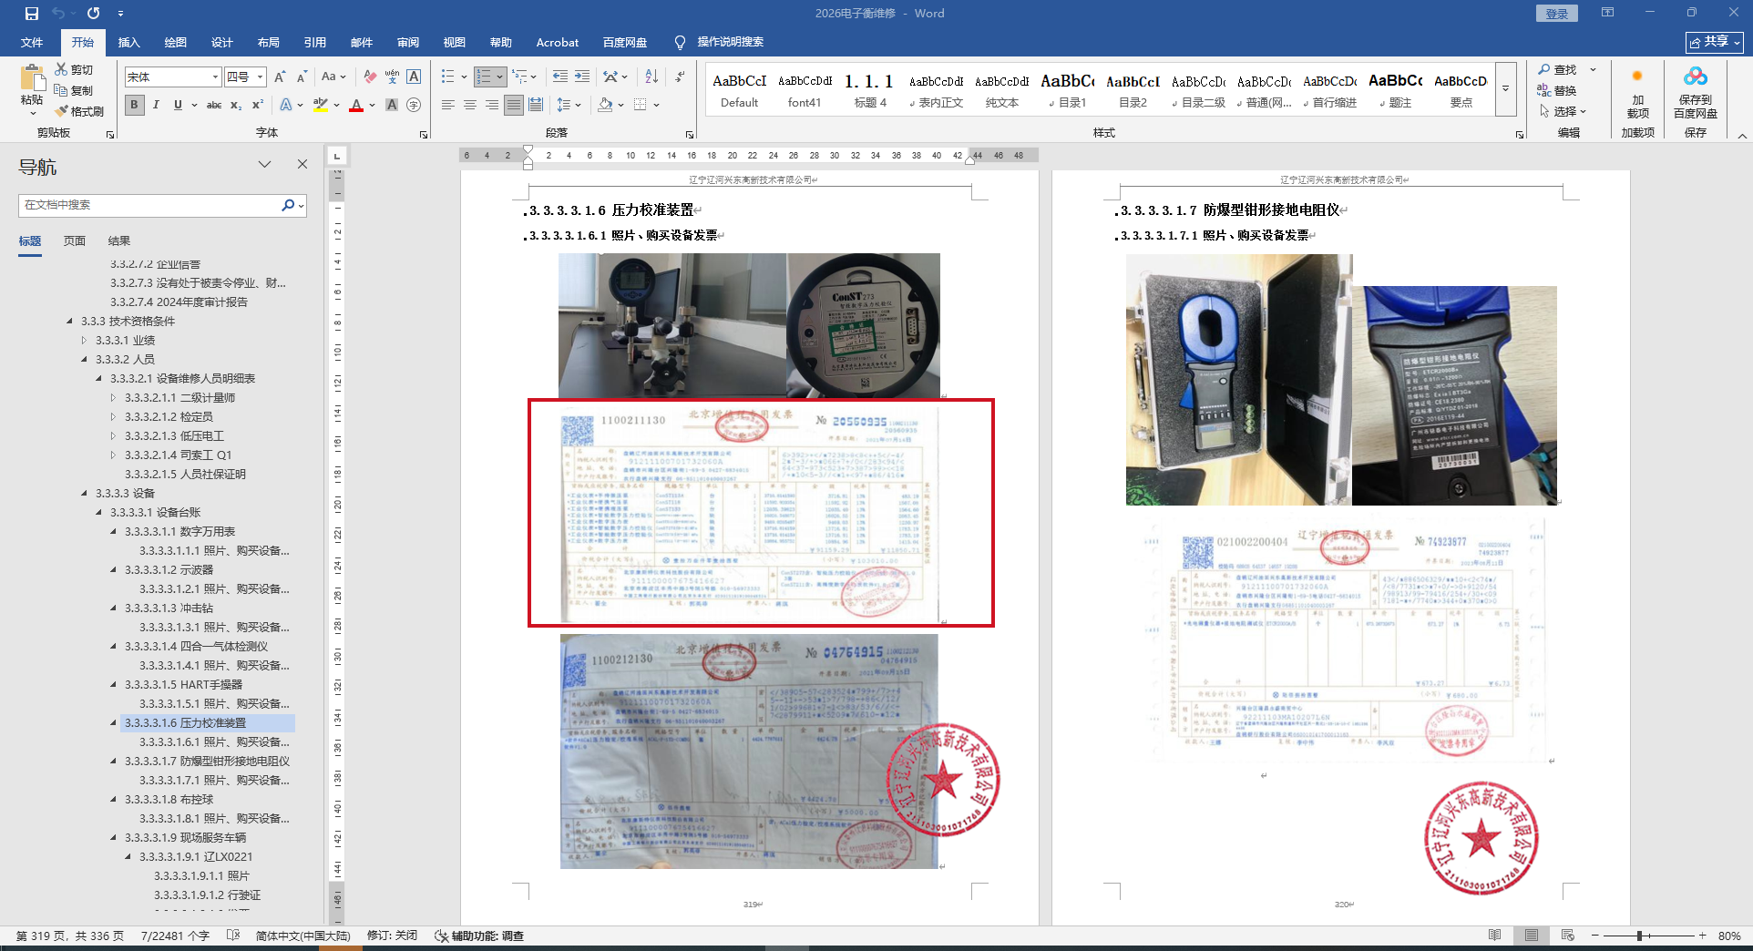Screen dimensions: 1753x951
Task: Switch to 页面 tab in navigation pane
Action: (x=75, y=241)
